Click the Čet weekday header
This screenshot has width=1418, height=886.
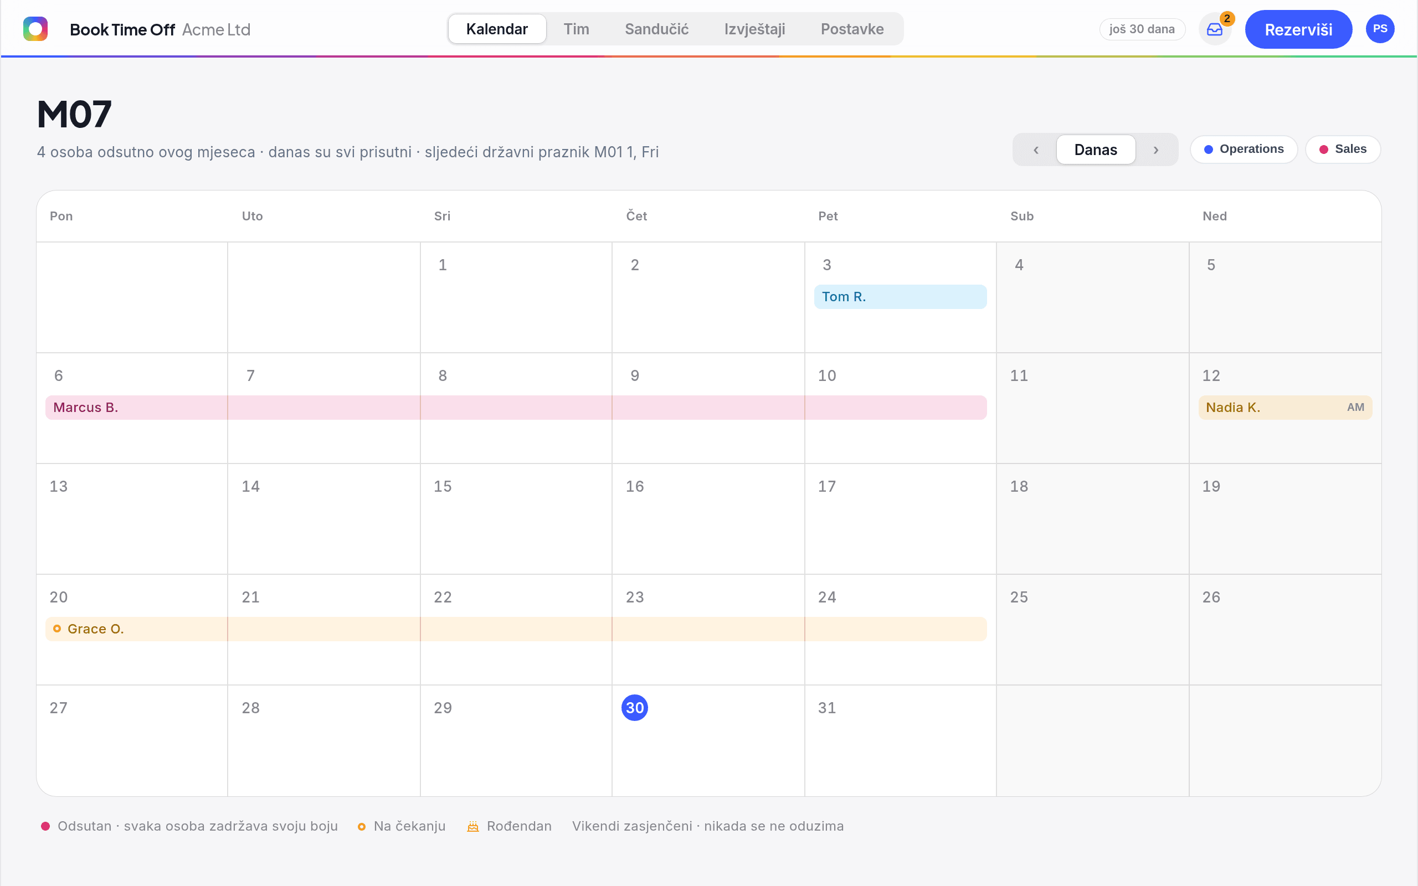[636, 215]
